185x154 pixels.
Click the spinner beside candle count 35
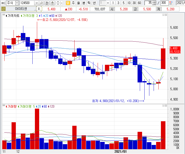154,3
